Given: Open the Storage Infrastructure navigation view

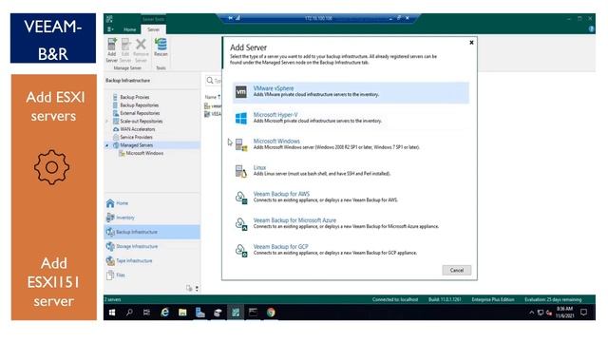Looking at the screenshot, I should tap(152, 246).
